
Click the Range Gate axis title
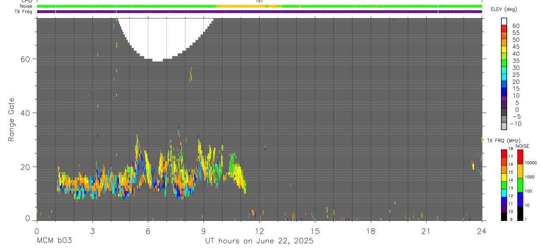11,119
